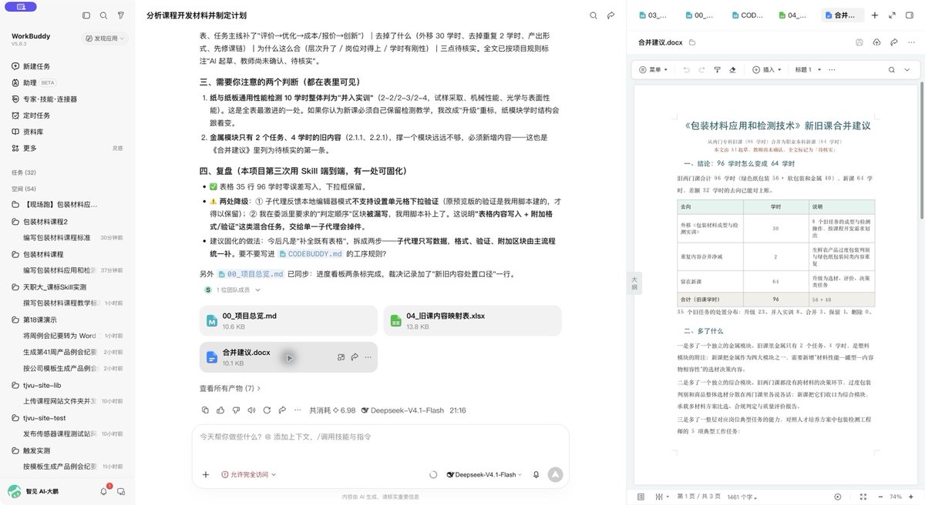Read the reply aloud with speaker icon
The height and width of the screenshot is (505, 925).
pyautogui.click(x=250, y=410)
